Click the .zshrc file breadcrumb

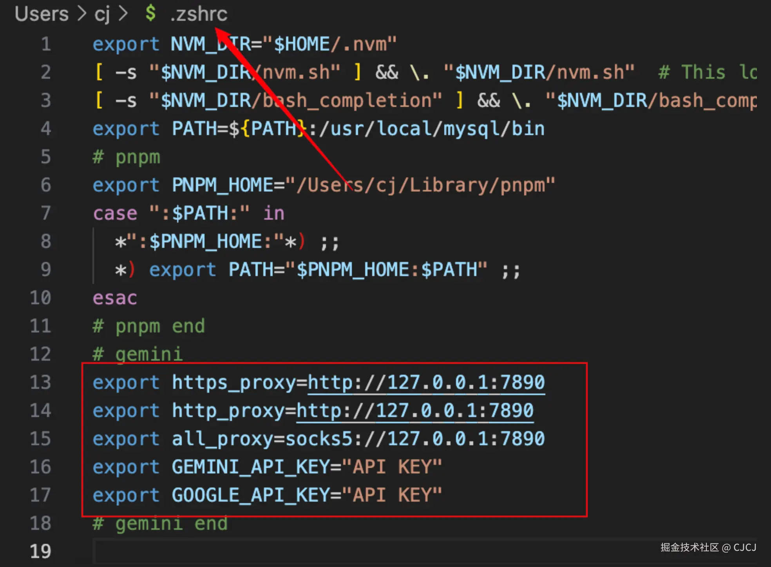click(x=199, y=14)
